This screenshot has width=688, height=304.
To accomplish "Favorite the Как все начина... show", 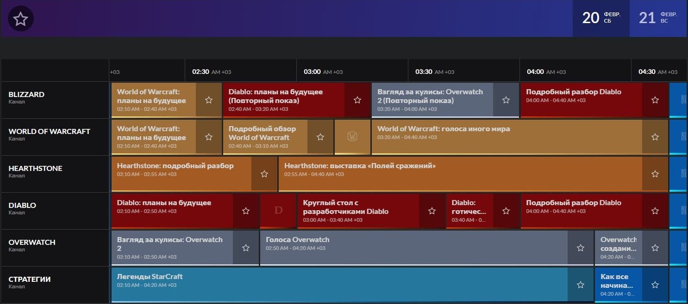I will pos(655,285).
